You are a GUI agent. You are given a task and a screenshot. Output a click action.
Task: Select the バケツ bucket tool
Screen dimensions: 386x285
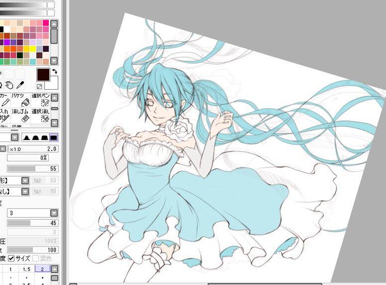pos(20,100)
